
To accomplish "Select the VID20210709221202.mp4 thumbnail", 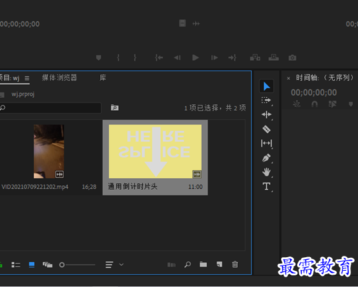I will [x=49, y=152].
